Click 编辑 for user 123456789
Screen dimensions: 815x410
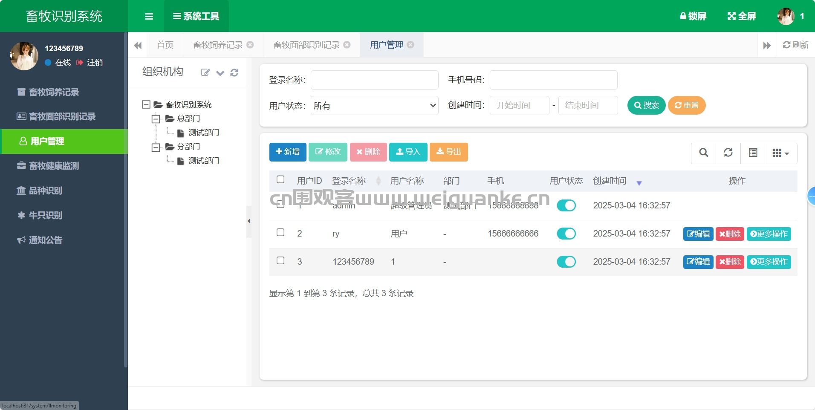pos(698,262)
